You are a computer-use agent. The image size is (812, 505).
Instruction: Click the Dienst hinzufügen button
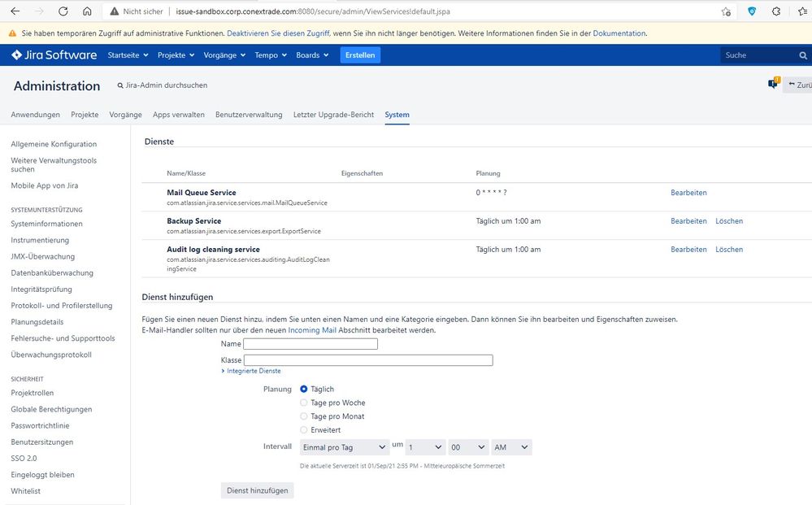click(258, 490)
